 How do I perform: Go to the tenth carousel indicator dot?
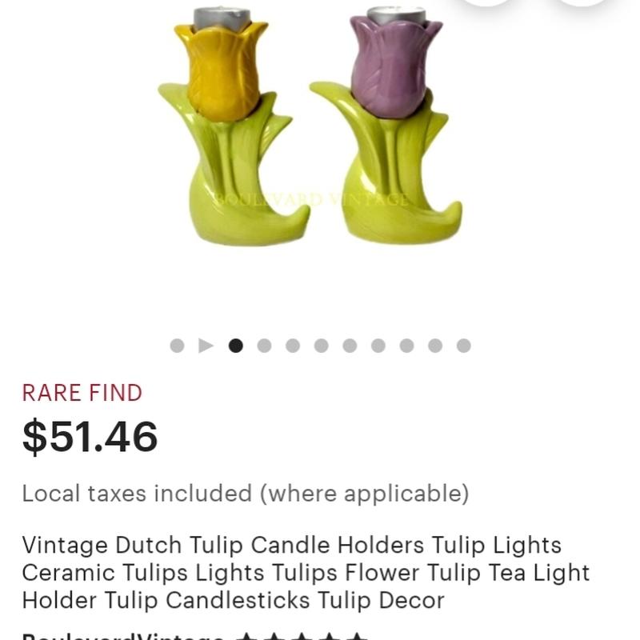(435, 346)
